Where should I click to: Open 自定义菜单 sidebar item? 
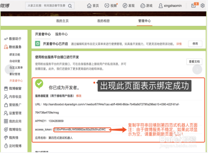[16, 68]
